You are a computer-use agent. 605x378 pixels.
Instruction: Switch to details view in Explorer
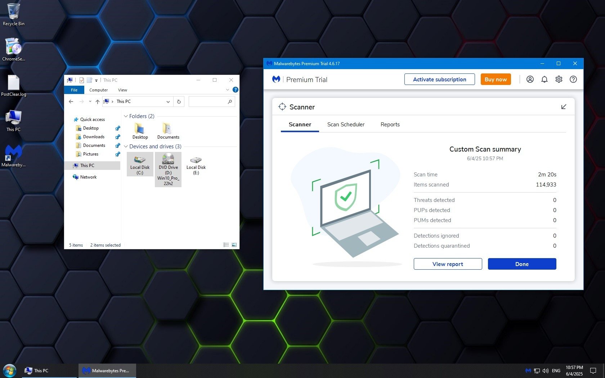click(226, 245)
